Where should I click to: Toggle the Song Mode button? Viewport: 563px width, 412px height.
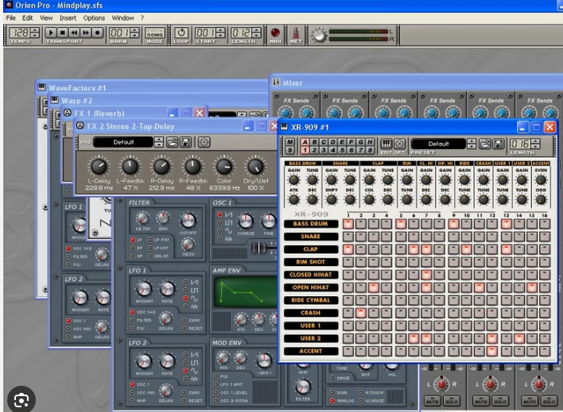155,33
